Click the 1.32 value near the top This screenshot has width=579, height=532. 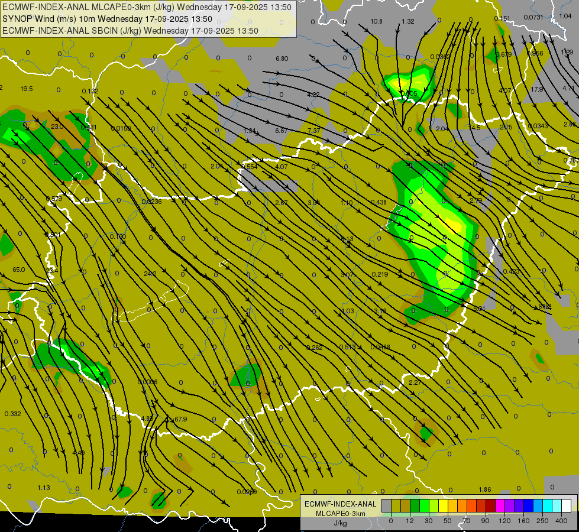point(408,21)
